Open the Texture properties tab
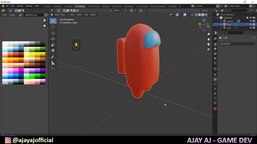Viewport: 257px width, 144px height. pyautogui.click(x=215, y=108)
